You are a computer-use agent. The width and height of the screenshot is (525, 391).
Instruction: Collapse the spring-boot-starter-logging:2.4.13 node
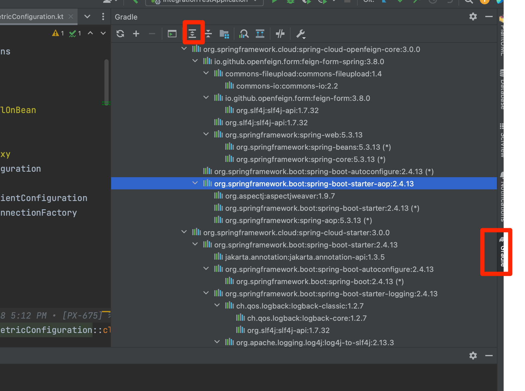pyautogui.click(x=206, y=293)
